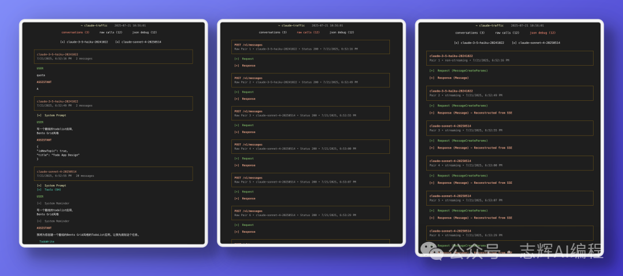Expand Request (MessageCreateParams) for Pair 5

(x=459, y=210)
